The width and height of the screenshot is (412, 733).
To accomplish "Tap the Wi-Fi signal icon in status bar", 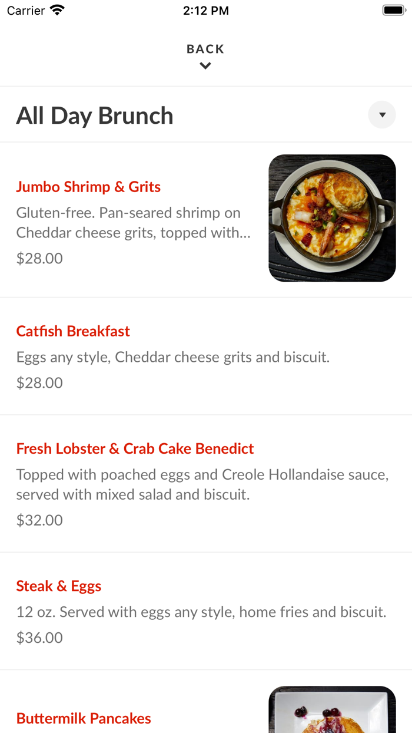I will [56, 9].
